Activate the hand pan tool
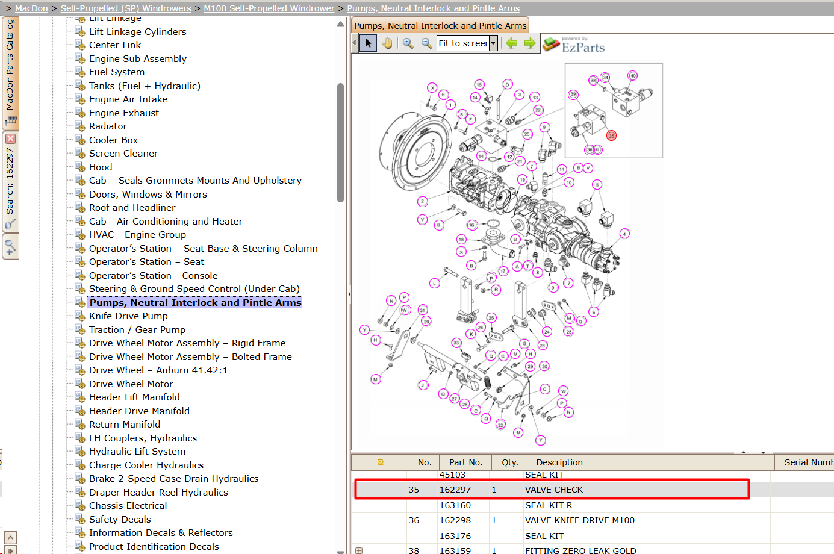The width and height of the screenshot is (834, 554). coord(387,43)
